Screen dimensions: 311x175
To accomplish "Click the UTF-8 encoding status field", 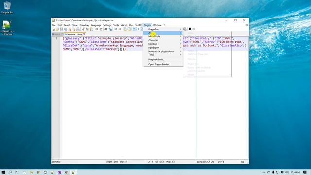I will pos(221,162).
